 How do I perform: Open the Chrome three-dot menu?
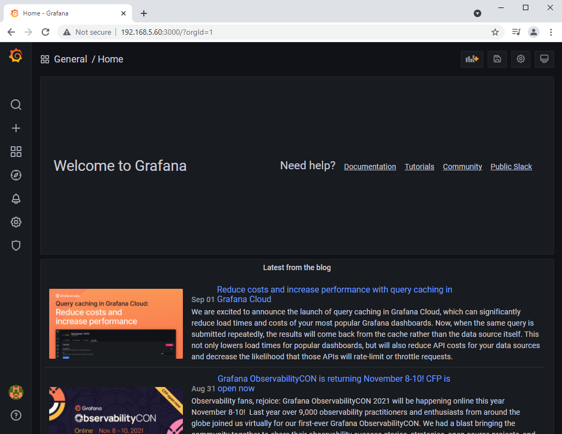click(551, 32)
